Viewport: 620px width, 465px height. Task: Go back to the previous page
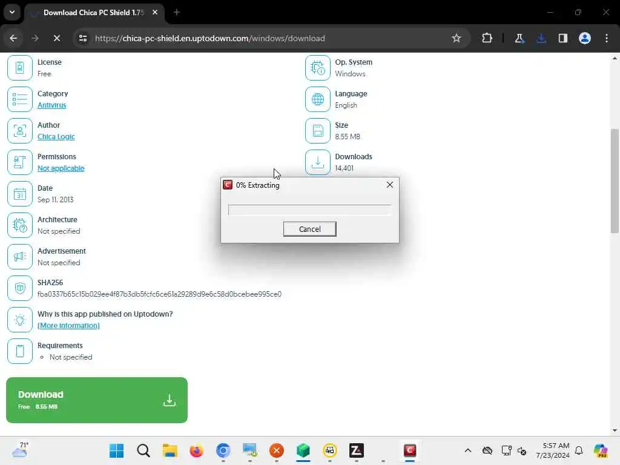pyautogui.click(x=13, y=38)
